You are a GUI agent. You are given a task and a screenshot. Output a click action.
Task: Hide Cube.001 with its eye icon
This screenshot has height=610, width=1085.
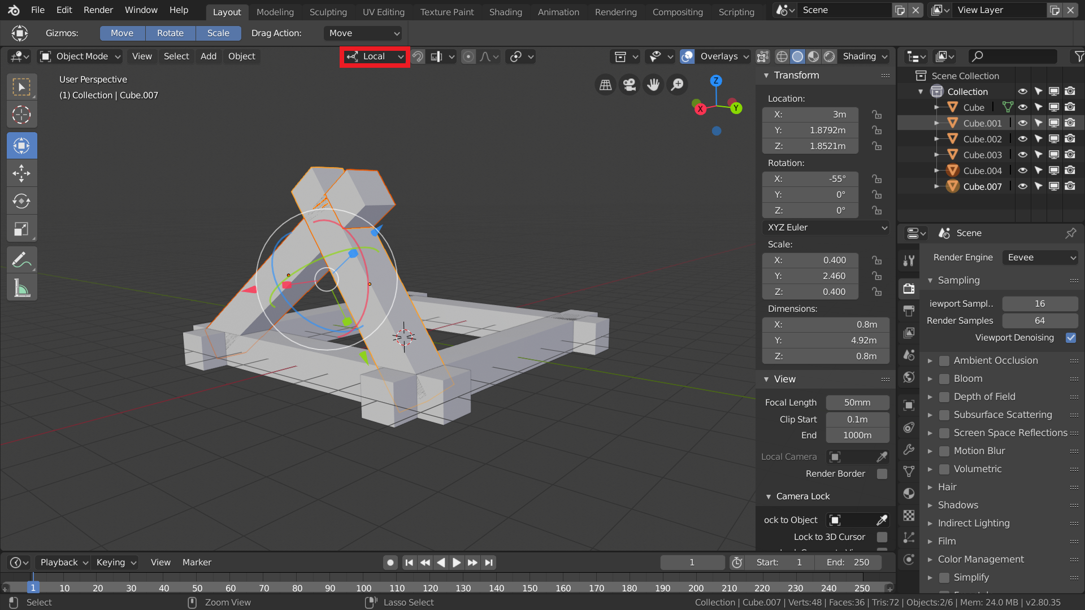[x=1023, y=123]
